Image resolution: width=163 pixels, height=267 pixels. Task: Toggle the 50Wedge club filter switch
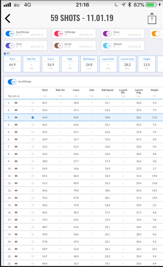[58, 34]
